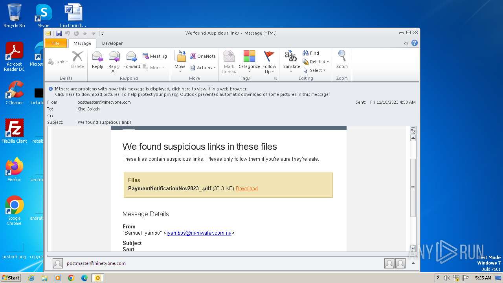
Task: Open Internet Explorer from taskbar
Action: (31, 278)
